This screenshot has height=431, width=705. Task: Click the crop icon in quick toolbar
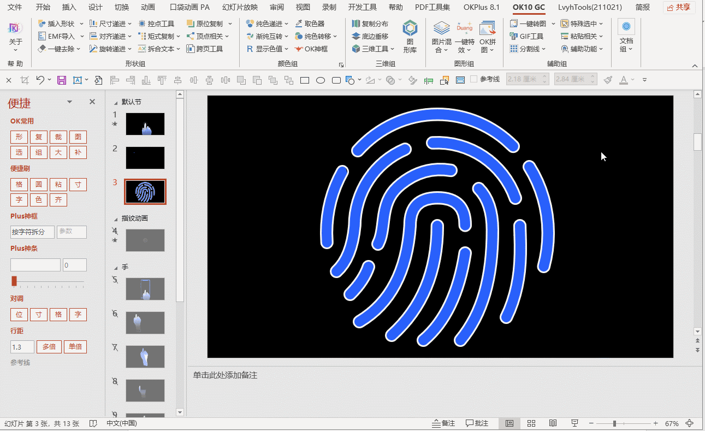click(25, 80)
